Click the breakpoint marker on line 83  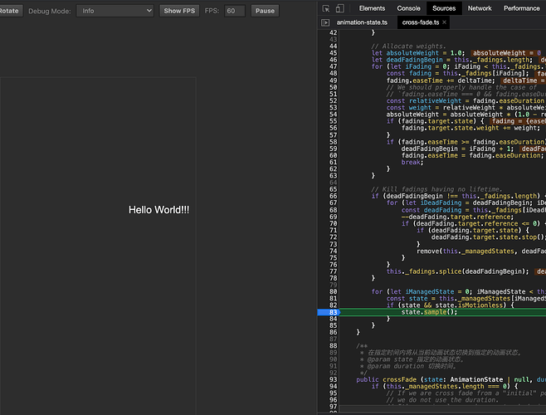329,311
